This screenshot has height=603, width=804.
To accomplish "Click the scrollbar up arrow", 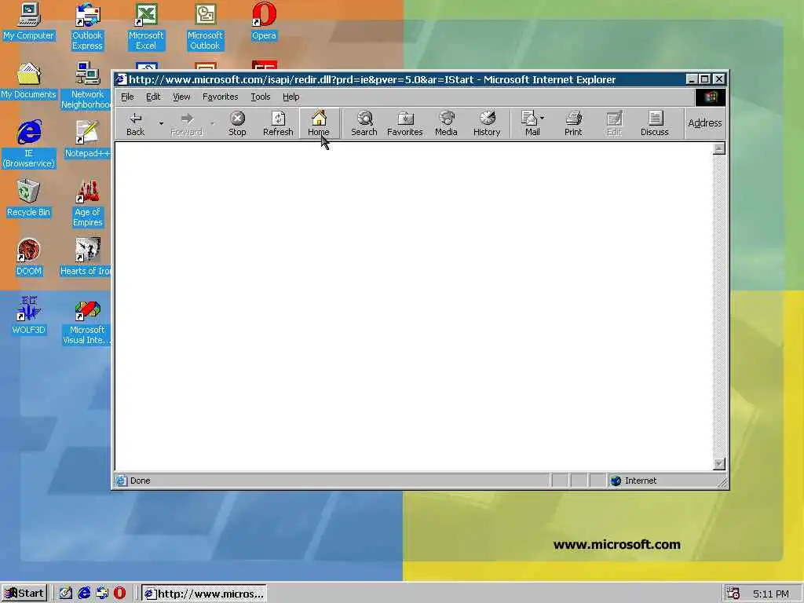I will [719, 148].
